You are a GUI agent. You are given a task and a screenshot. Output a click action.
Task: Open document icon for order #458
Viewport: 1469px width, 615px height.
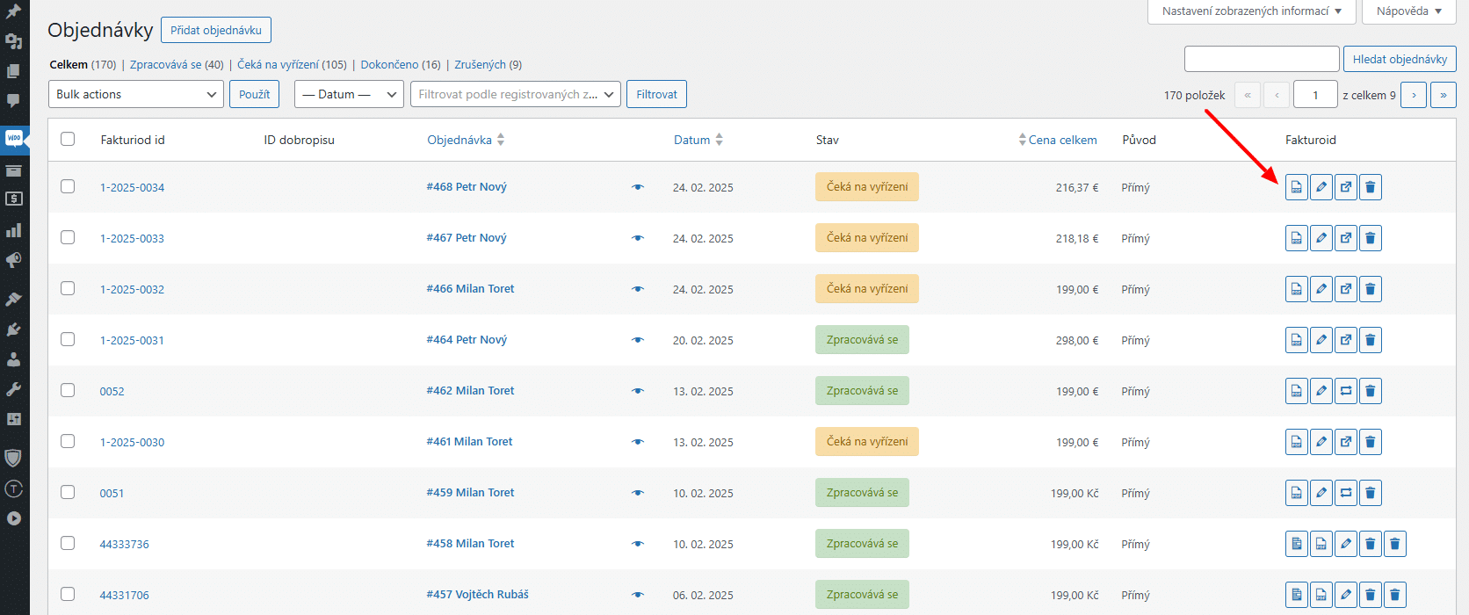tap(1297, 544)
